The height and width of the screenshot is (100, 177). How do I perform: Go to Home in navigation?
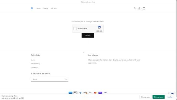(38, 8)
